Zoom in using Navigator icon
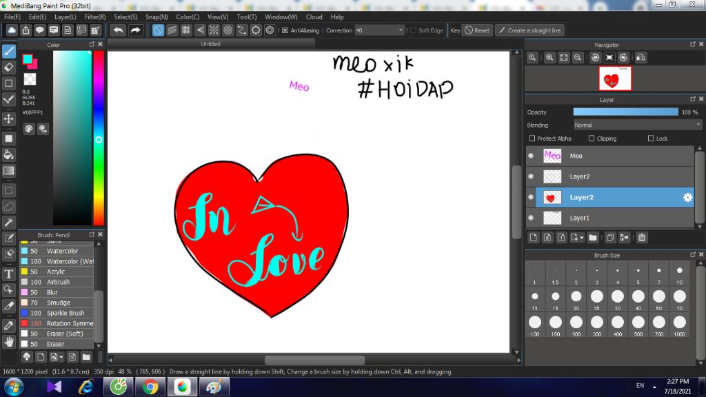The height and width of the screenshot is (397, 706). point(549,58)
